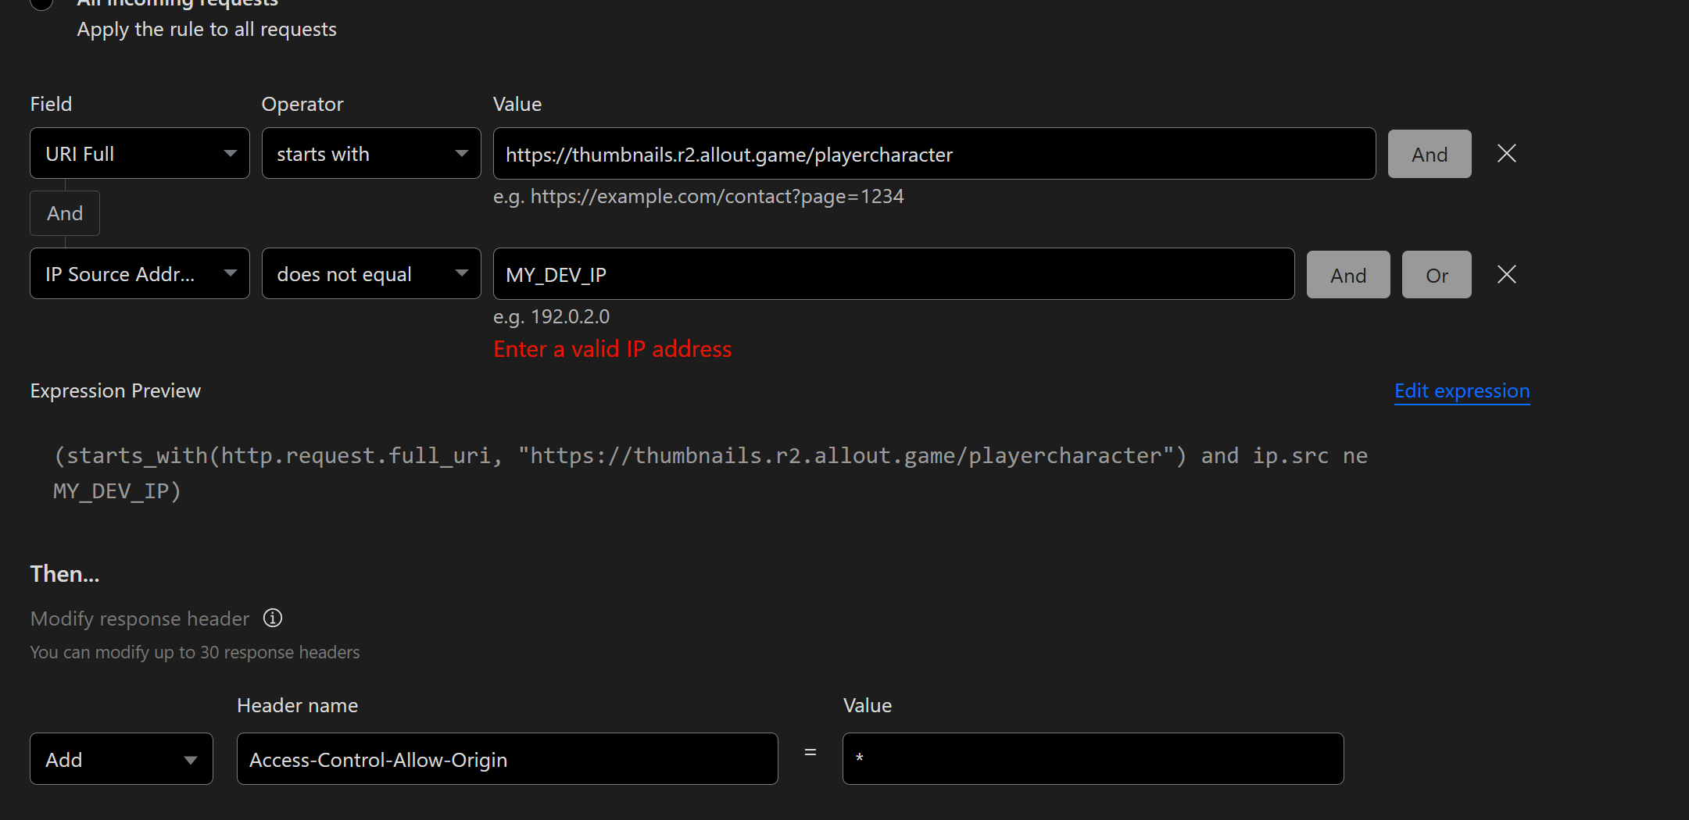Click the Edit expression link

[1462, 391]
